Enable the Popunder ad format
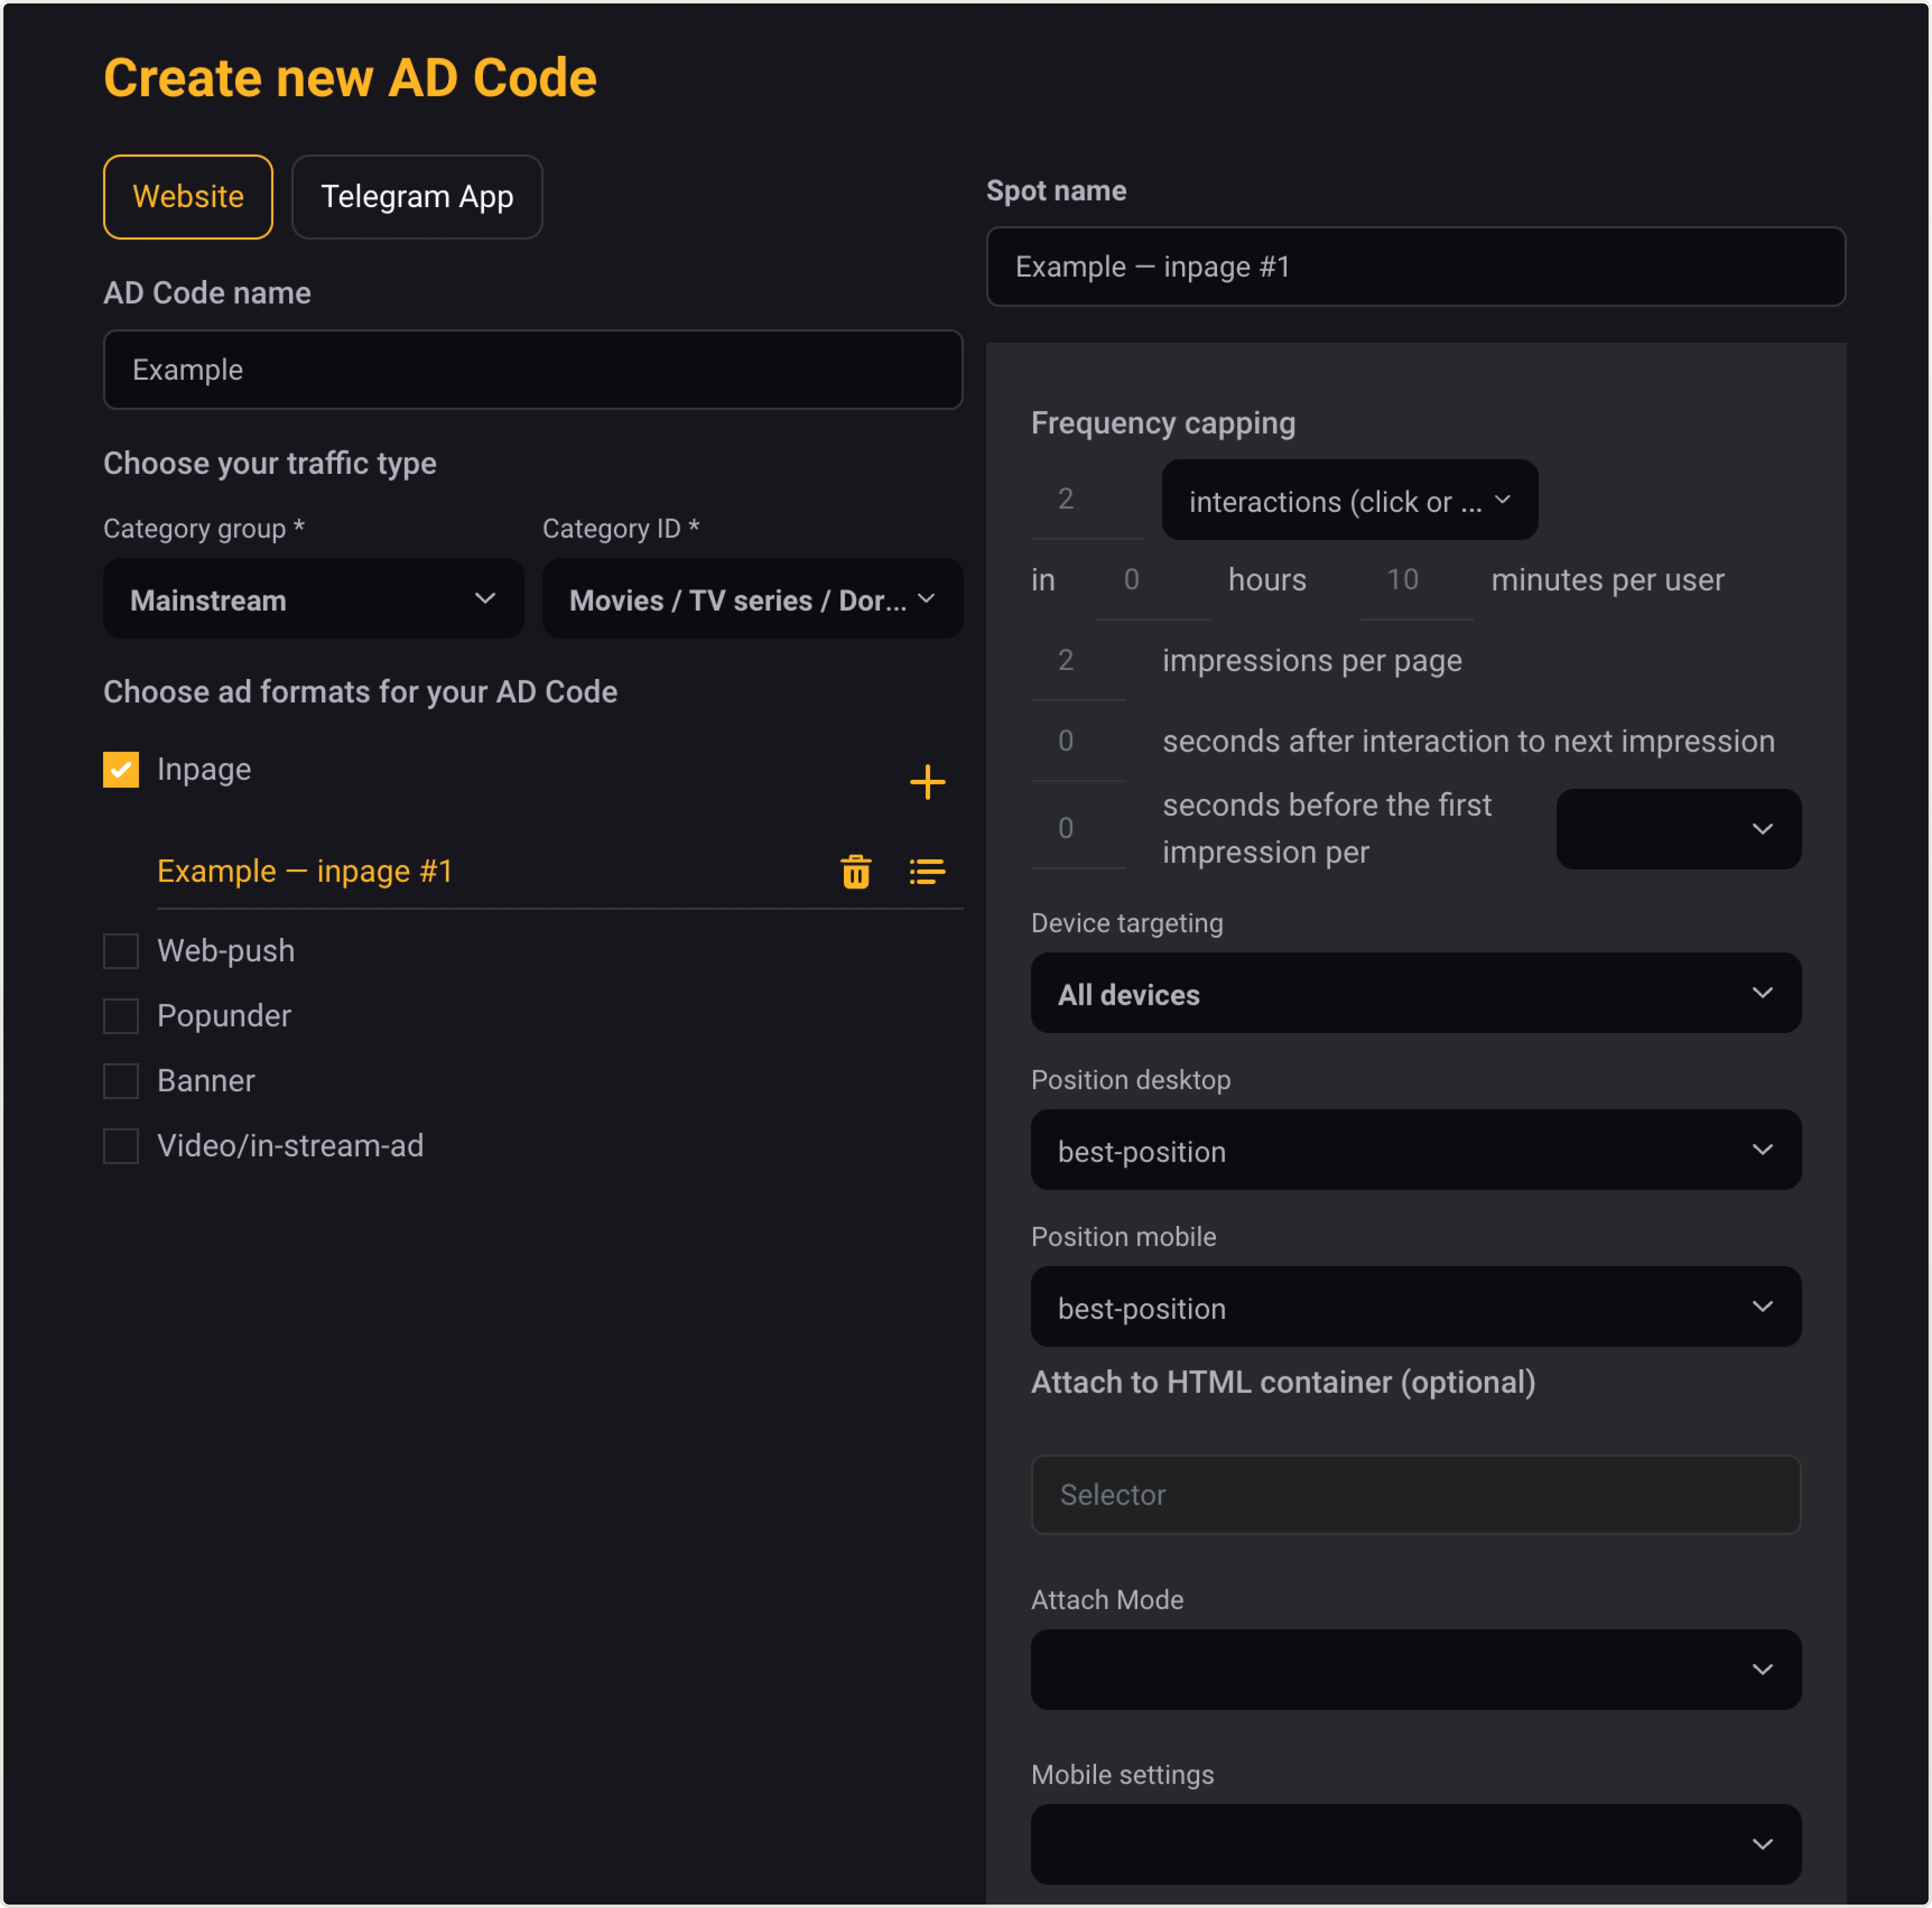1932x1908 pixels. (x=120, y=1015)
